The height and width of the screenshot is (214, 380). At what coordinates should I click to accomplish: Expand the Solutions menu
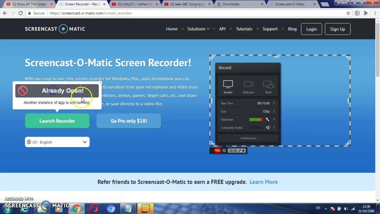[198, 29]
